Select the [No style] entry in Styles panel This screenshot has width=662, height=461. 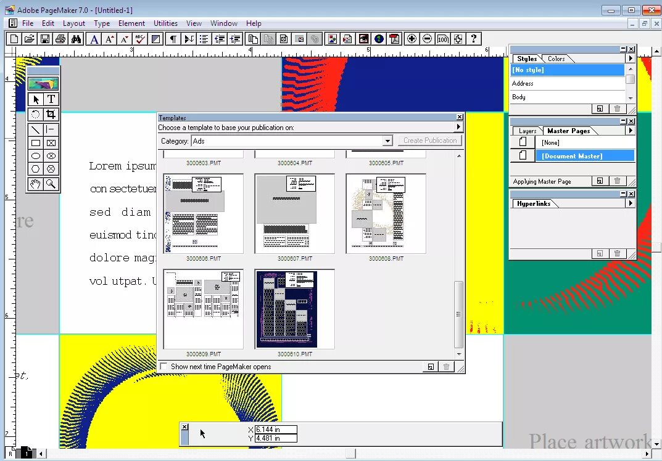[543, 70]
